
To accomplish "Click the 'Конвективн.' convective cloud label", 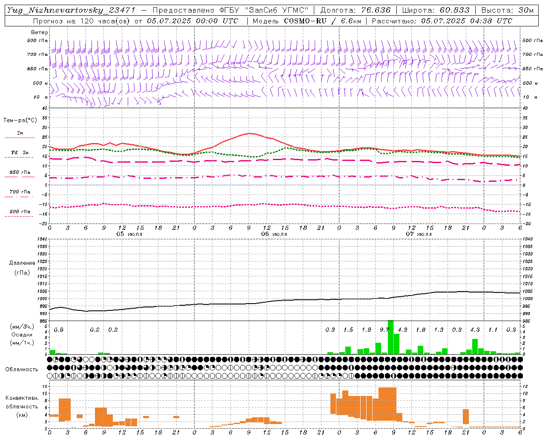I will point(22,398).
